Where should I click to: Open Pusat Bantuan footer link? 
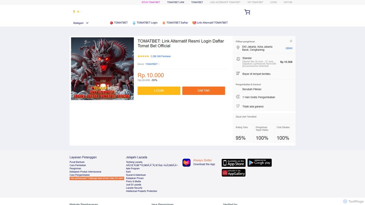coord(77,162)
